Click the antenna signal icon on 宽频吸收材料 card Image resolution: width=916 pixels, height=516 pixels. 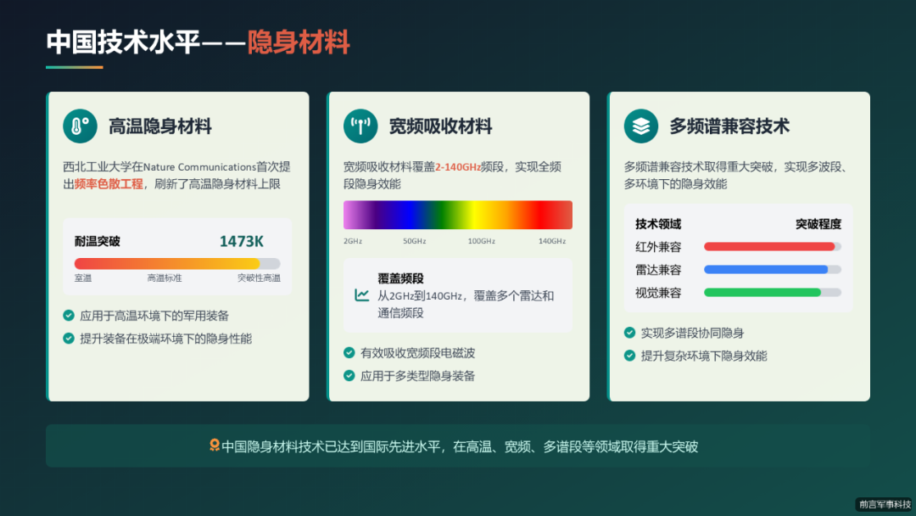tap(360, 126)
